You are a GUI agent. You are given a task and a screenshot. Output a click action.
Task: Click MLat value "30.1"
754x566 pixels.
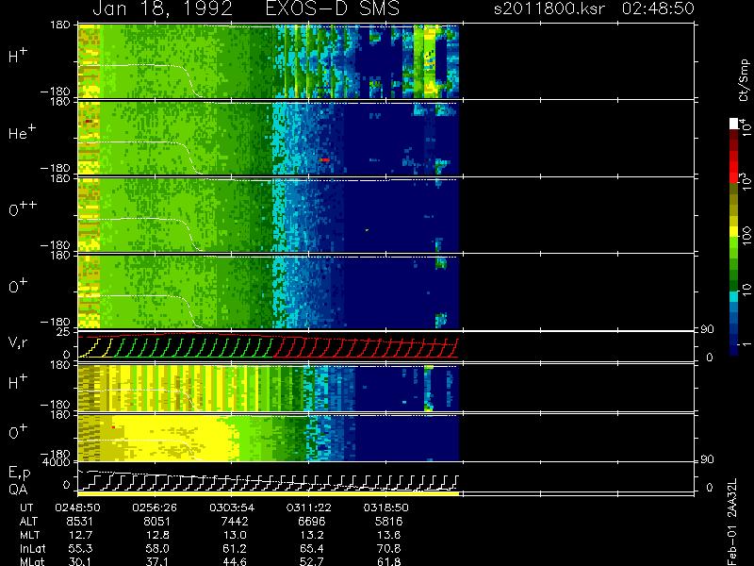(80, 561)
